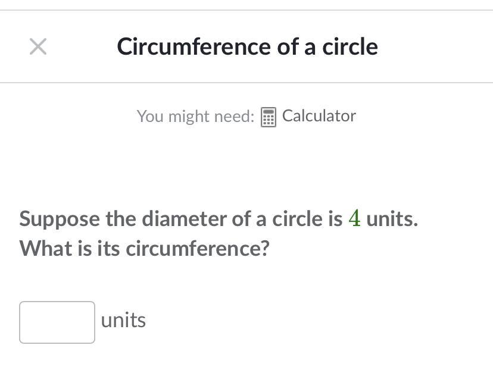Screen dimensions: 493x370
Task: Open the calculator via its icon
Action: click(269, 117)
